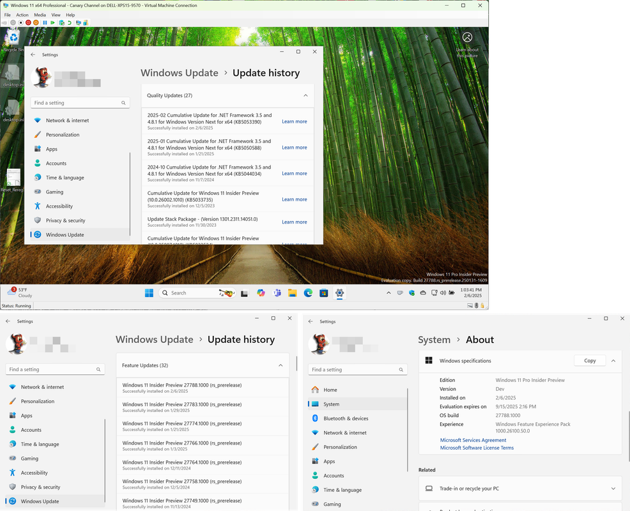The width and height of the screenshot is (630, 511).
Task: Show hidden icons in VM system tray
Action: 388,293
